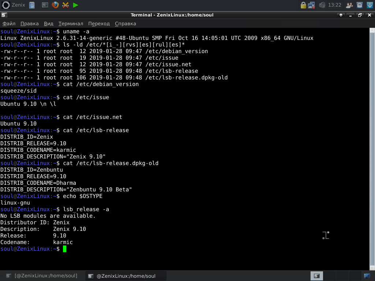Click the 'Ubuntu 9.10 \n \l' output line
This screenshot has height=281, width=375.
28,104
